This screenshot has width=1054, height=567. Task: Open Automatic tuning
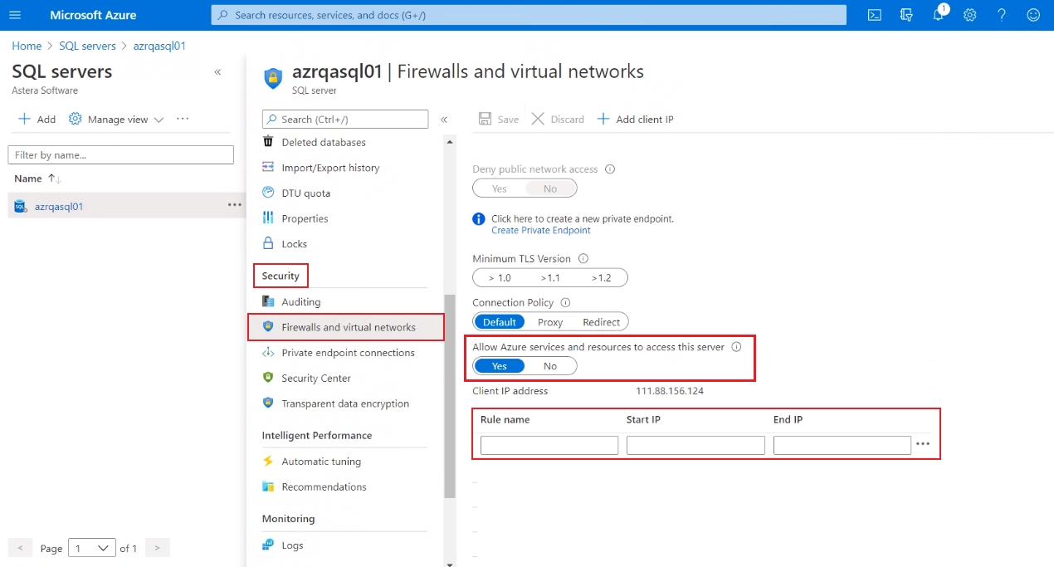click(x=321, y=462)
